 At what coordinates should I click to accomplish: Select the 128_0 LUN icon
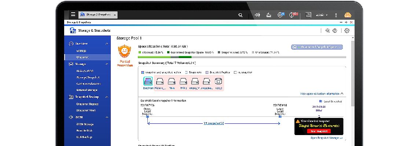click(x=218, y=82)
